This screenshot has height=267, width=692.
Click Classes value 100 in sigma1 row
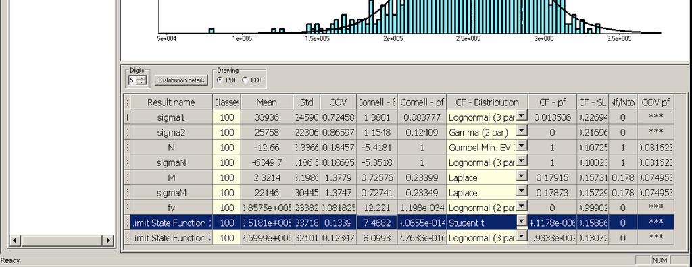pyautogui.click(x=227, y=117)
